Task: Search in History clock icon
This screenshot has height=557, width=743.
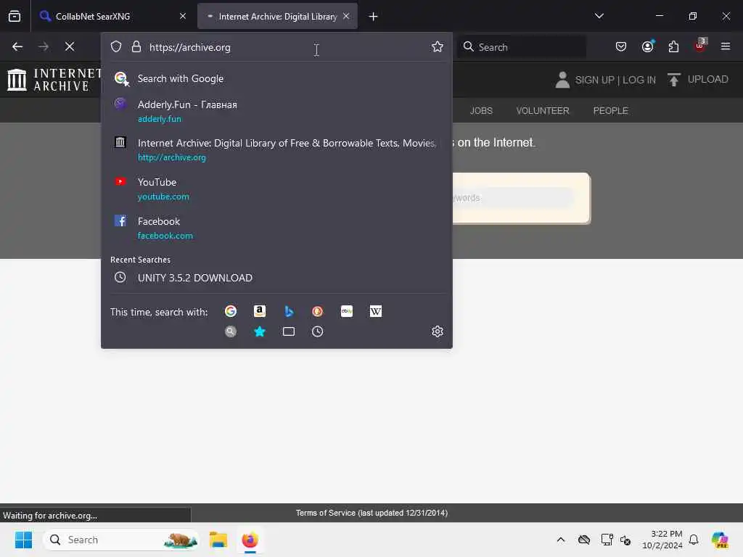Action: (318, 331)
